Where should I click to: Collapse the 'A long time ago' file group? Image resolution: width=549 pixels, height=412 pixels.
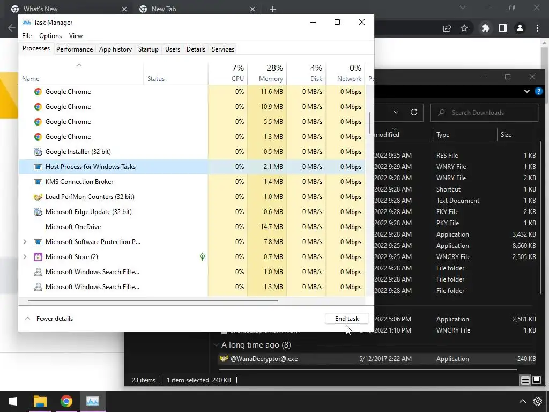216,345
